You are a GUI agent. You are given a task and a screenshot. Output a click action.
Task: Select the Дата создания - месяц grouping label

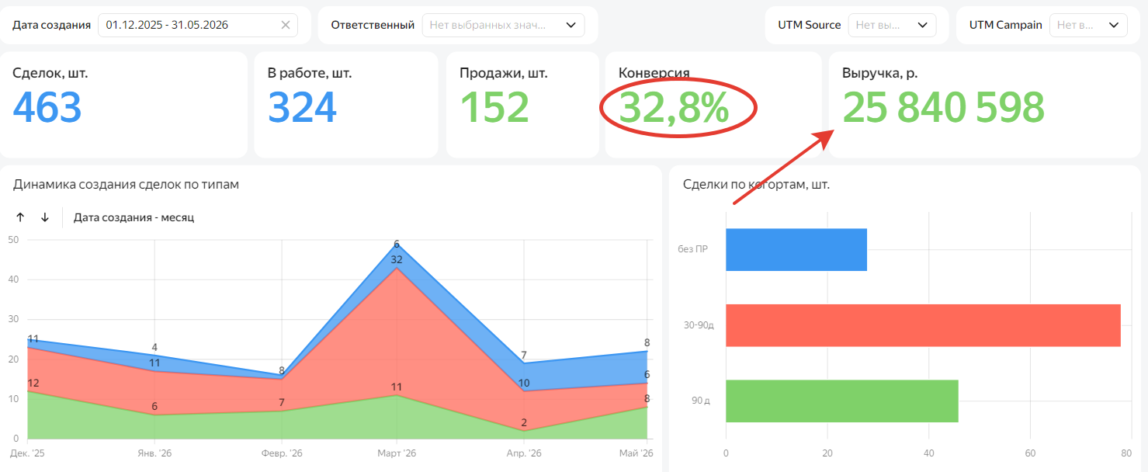coord(134,217)
